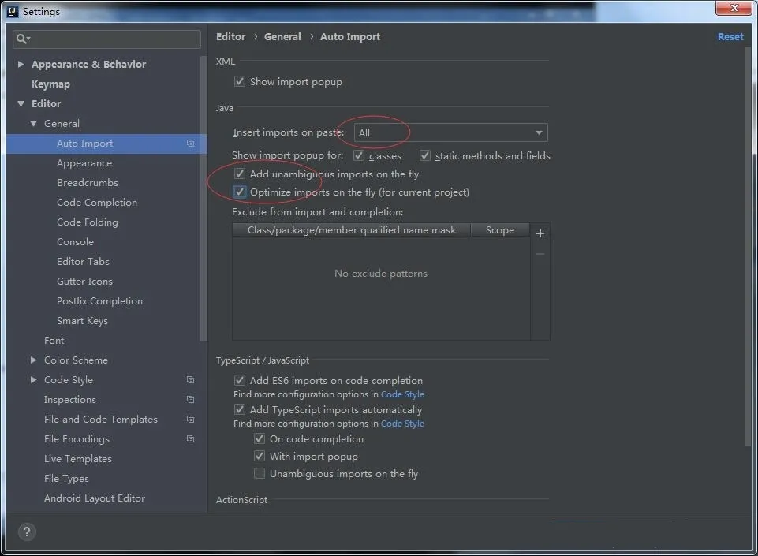
Task: Click the project-level icon beside File Encodings
Action: point(190,439)
